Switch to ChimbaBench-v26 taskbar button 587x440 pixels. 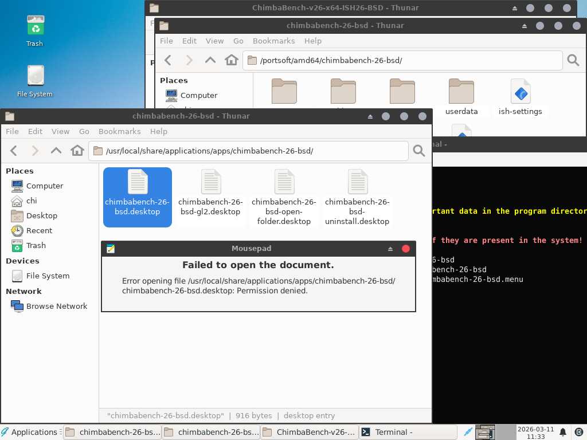coord(310,432)
